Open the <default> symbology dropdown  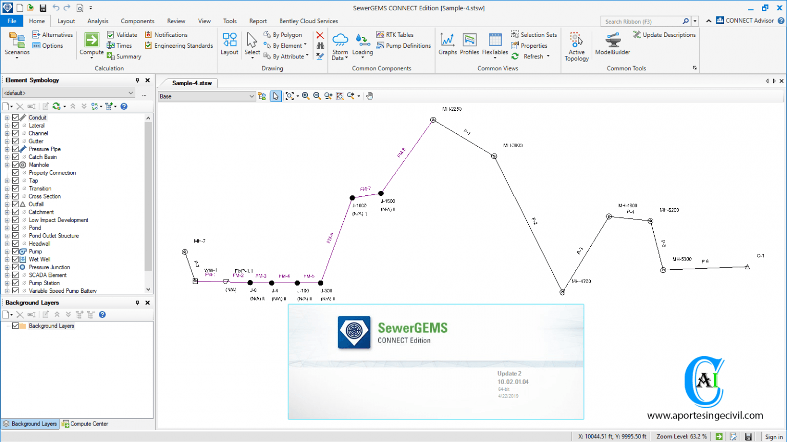(69, 93)
